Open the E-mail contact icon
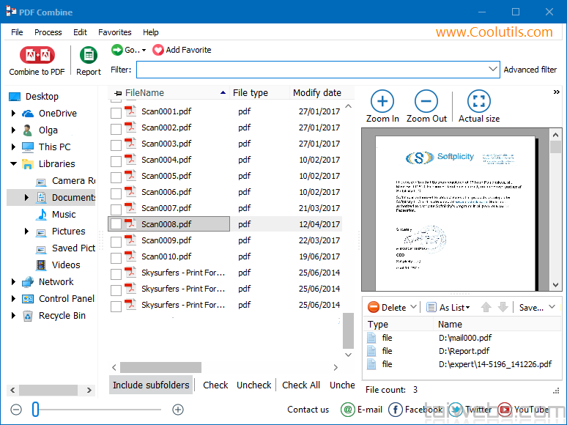The width and height of the screenshot is (567, 425). [x=349, y=410]
